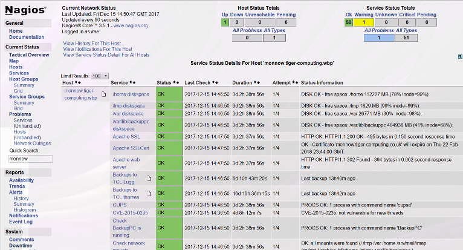Open Event Log

21,222
